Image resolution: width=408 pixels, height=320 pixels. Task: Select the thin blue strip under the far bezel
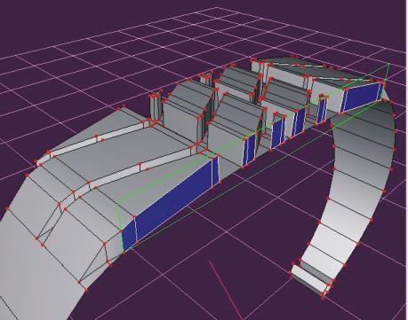pyautogui.click(x=322, y=109)
